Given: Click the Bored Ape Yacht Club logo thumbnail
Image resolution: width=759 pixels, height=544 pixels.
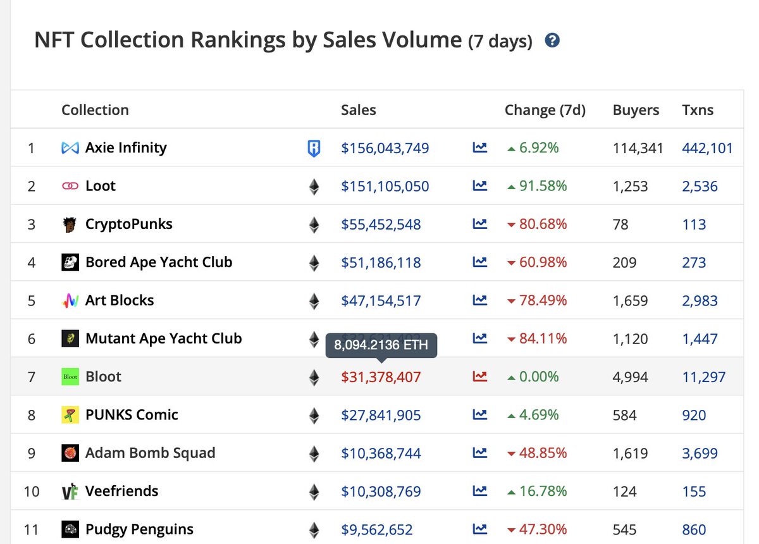Looking at the screenshot, I should pyautogui.click(x=70, y=263).
